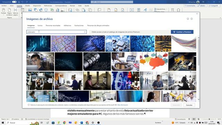
Task: Expand the Línea de firma dropdown
Action: (x=166, y=9)
